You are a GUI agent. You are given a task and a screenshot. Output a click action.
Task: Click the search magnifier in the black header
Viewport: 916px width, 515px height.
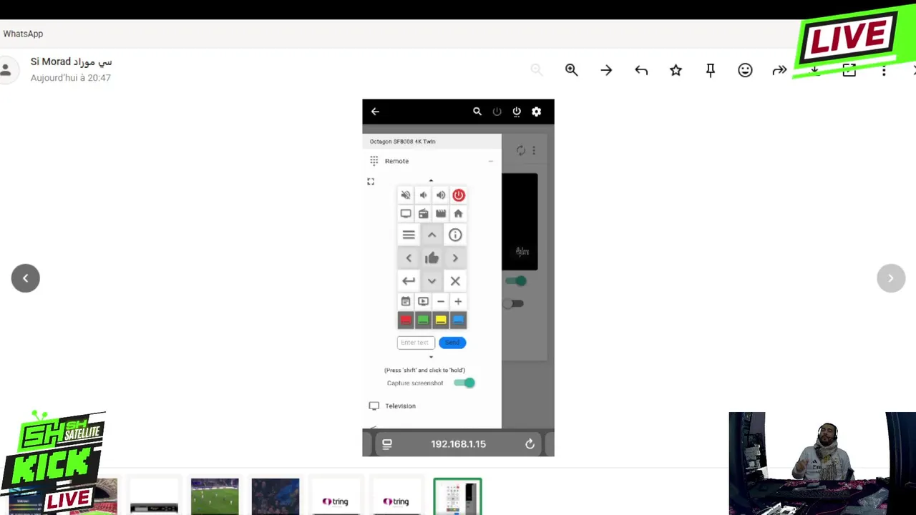[477, 112]
